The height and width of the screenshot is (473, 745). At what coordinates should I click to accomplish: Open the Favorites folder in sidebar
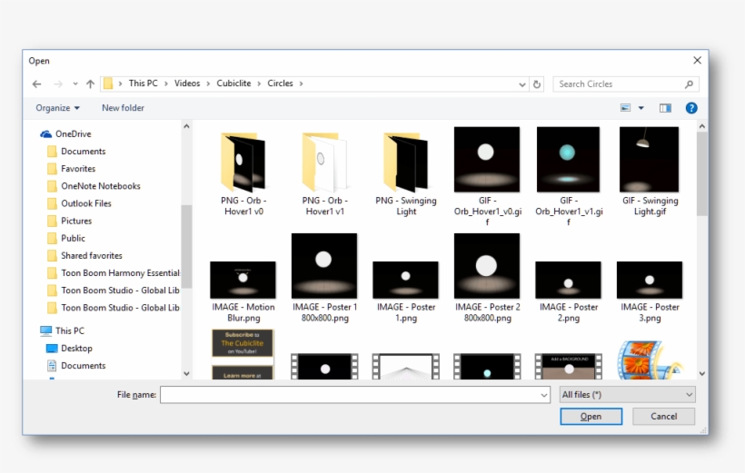point(78,169)
